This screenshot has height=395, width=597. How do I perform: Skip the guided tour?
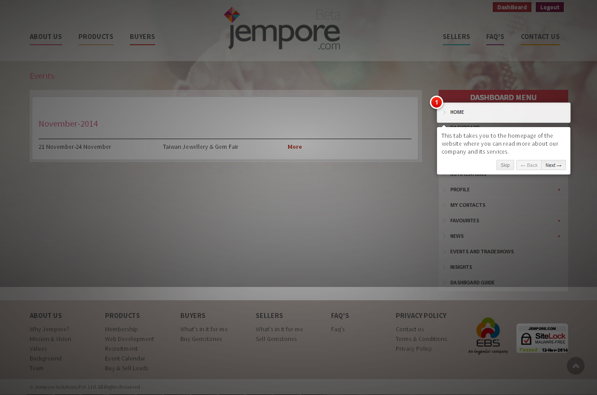coord(505,165)
